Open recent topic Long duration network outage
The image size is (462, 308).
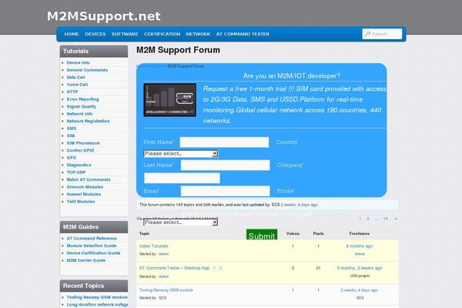(97, 304)
